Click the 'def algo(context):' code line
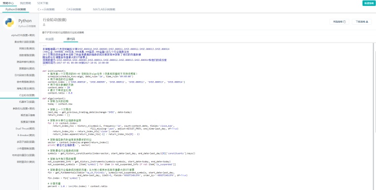The height and width of the screenshot is (190, 376). point(54,98)
